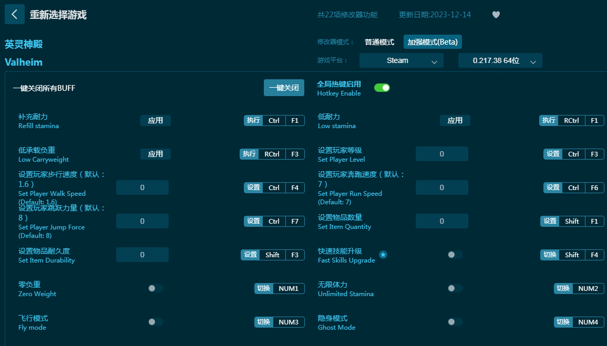Image resolution: width=607 pixels, height=346 pixels.
Task: Click Set Player Level value field
Action: pos(441,154)
